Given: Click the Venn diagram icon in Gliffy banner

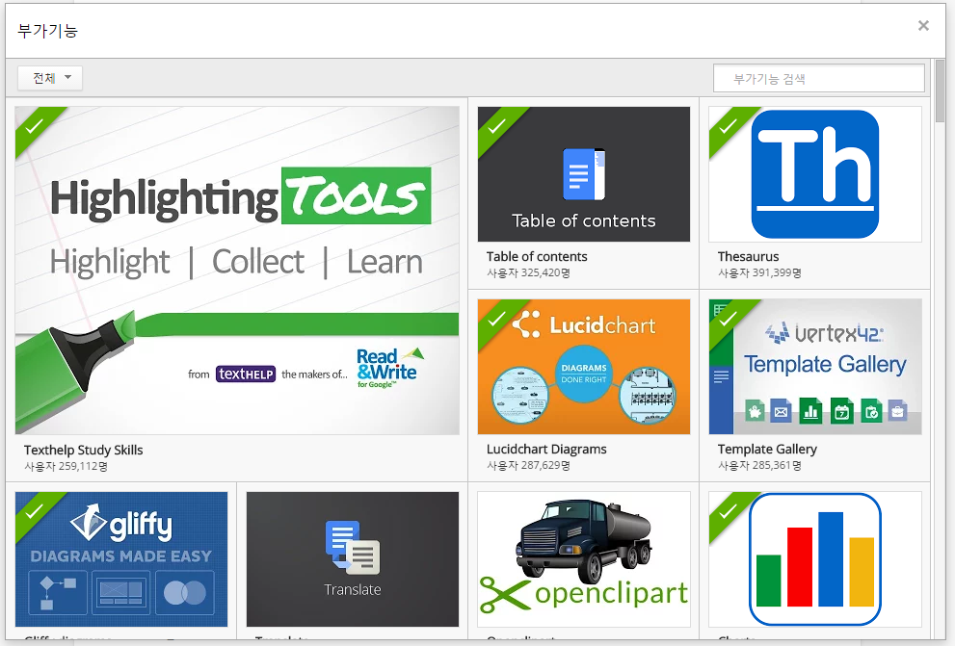Looking at the screenshot, I should 185,592.
